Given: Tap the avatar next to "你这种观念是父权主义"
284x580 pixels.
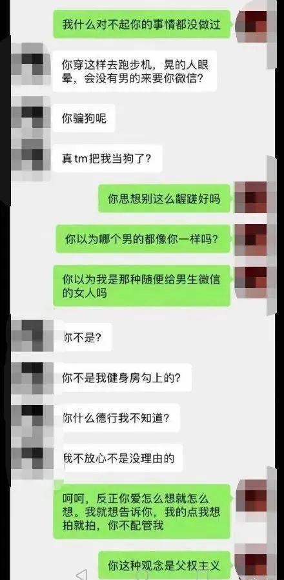Looking at the screenshot, I should point(252,565).
